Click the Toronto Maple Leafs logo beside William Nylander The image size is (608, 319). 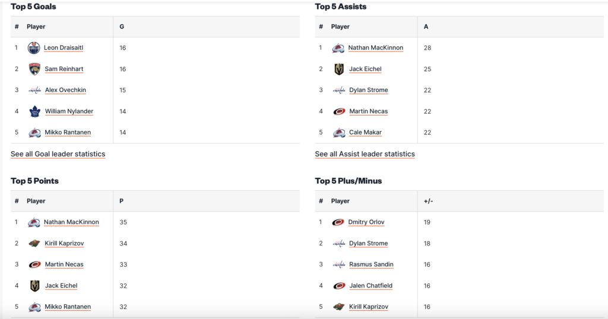(x=34, y=111)
